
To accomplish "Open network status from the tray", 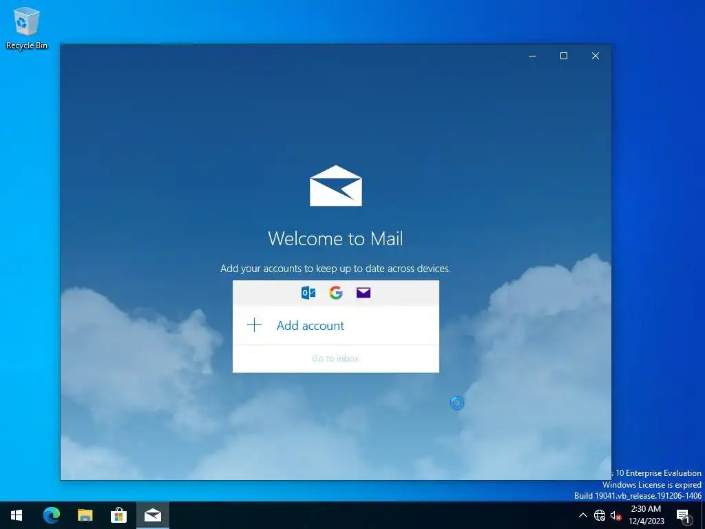I will click(x=600, y=515).
